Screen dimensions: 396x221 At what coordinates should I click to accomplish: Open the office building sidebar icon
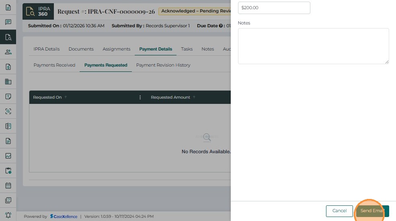[x=8, y=82]
